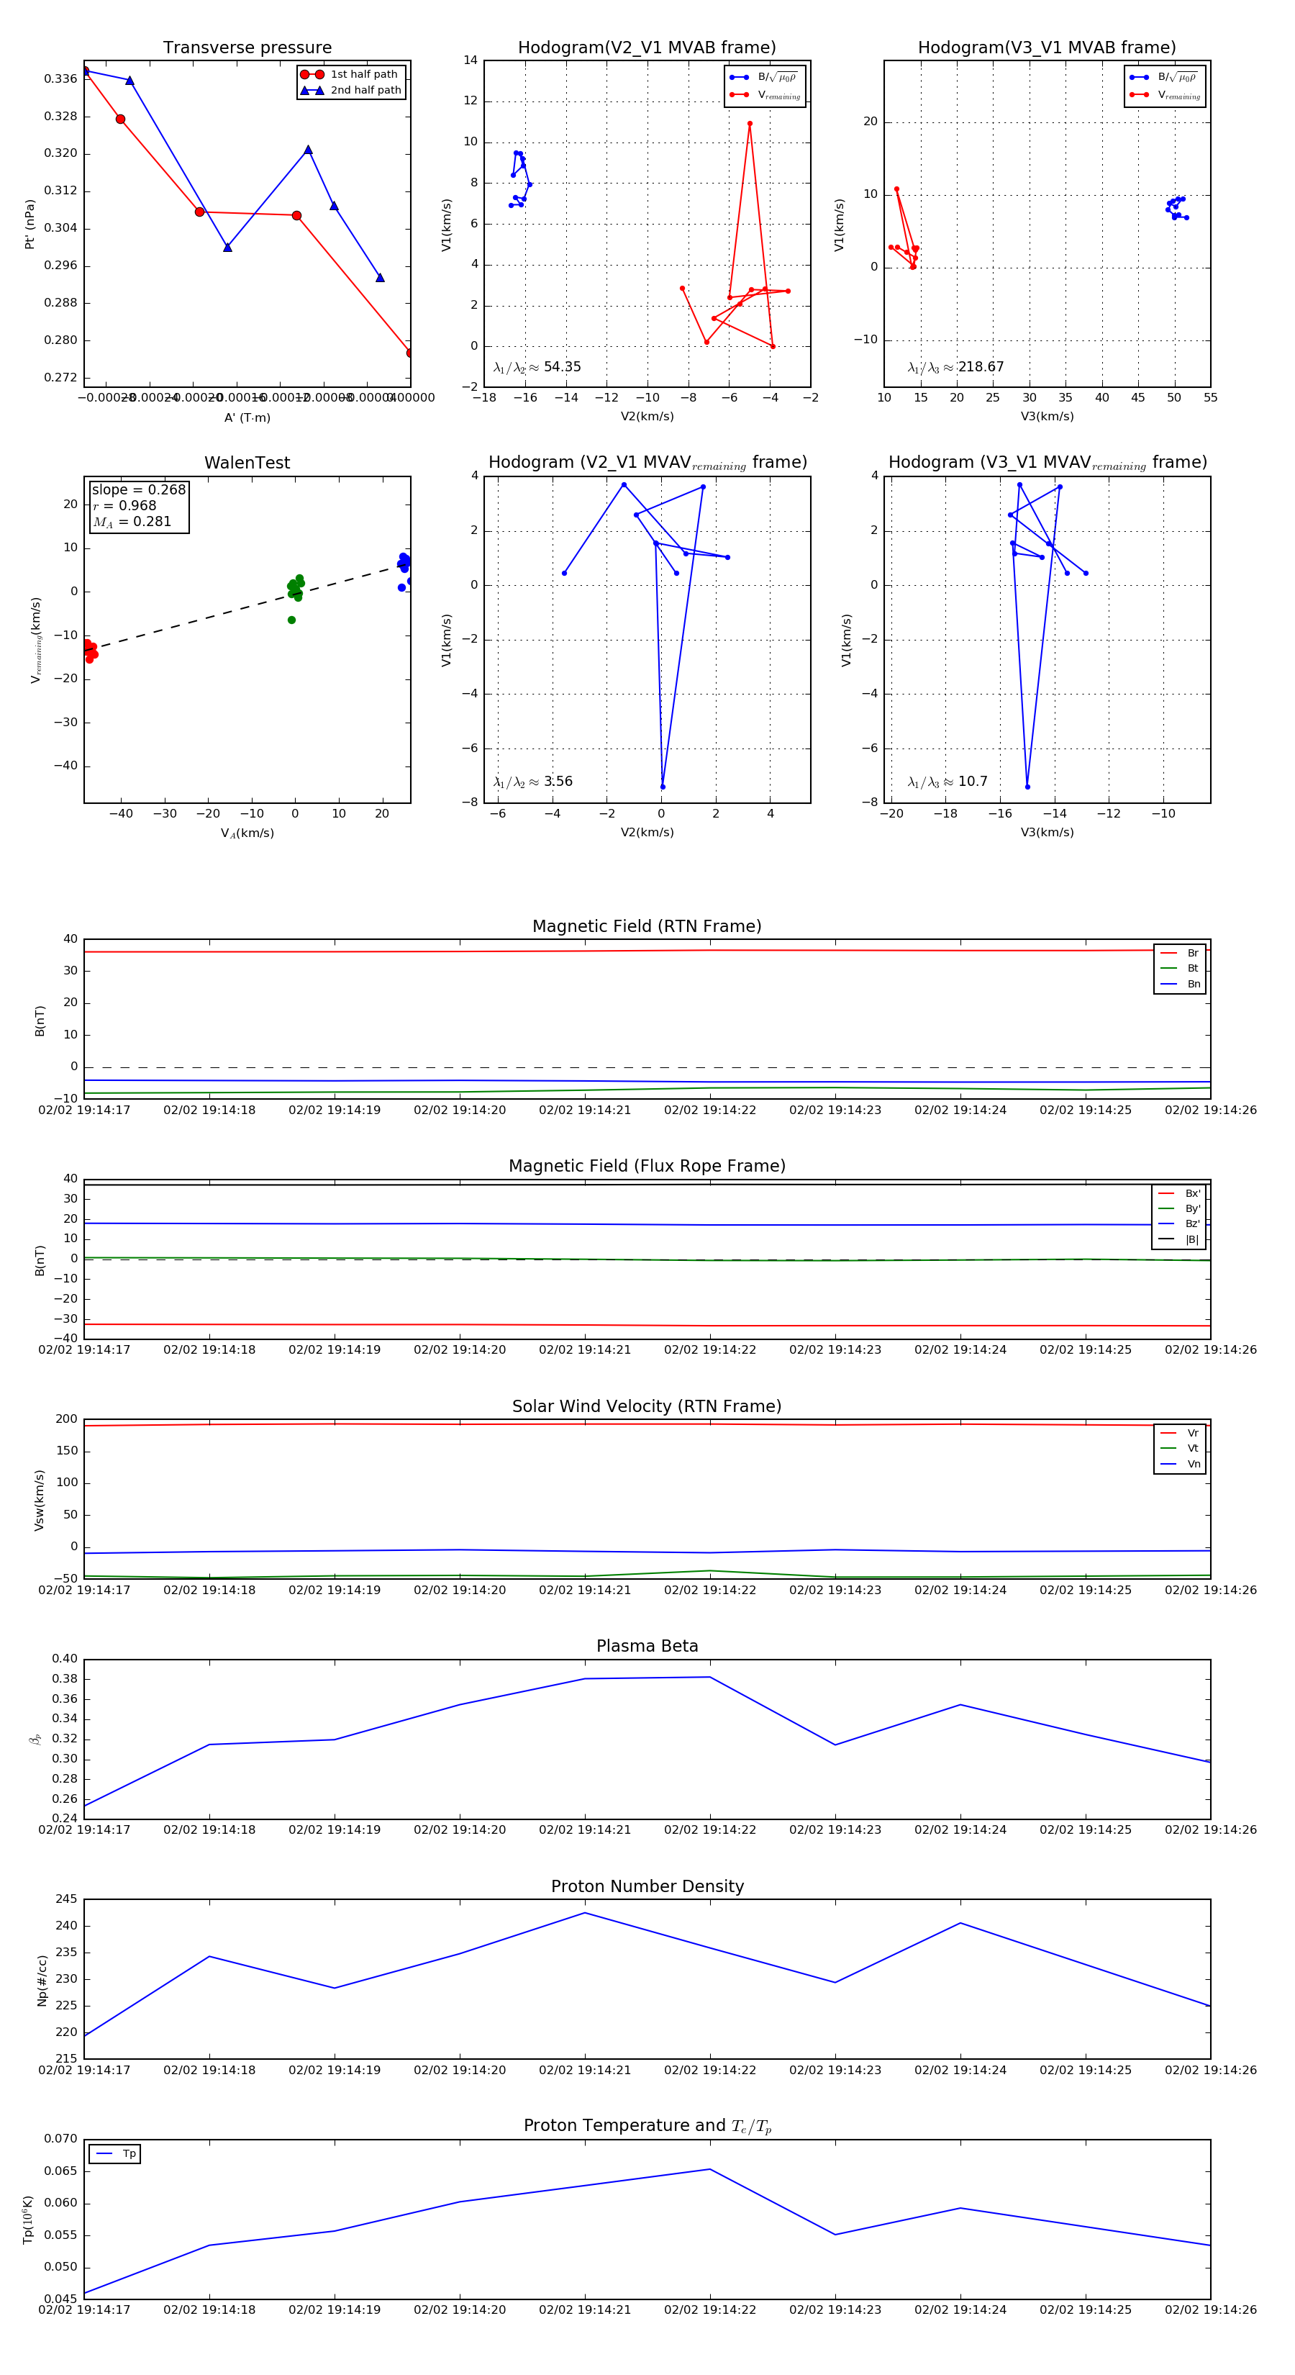Click the green outlier point in WalenTest
1295x2375 pixels.
click(x=291, y=620)
